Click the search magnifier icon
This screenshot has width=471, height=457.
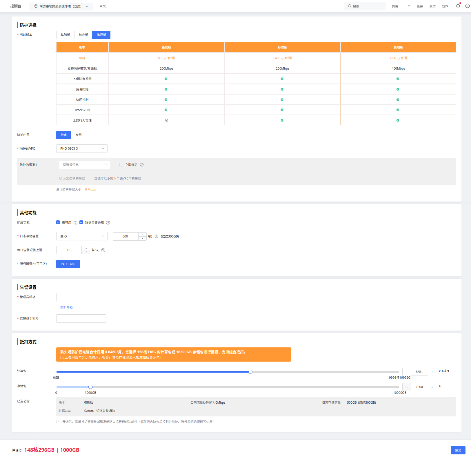[x=350, y=6]
